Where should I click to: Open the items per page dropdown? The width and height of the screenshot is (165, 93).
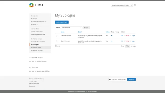[127, 46]
